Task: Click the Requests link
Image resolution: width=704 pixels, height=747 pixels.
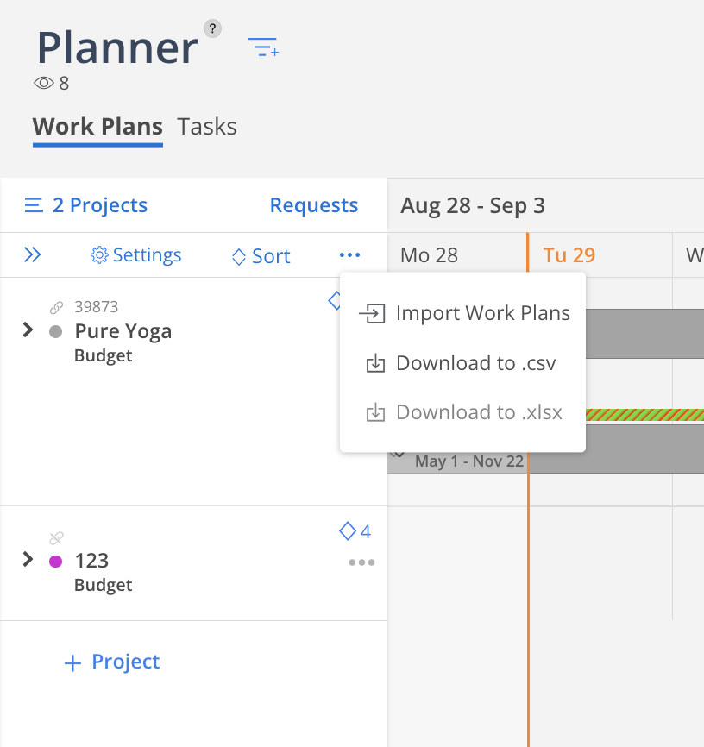Action: click(313, 205)
